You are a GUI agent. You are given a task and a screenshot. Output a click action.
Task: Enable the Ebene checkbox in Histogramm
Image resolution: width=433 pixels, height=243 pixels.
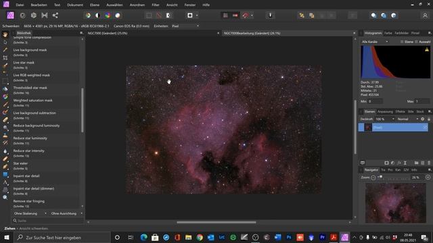pyautogui.click(x=402, y=42)
